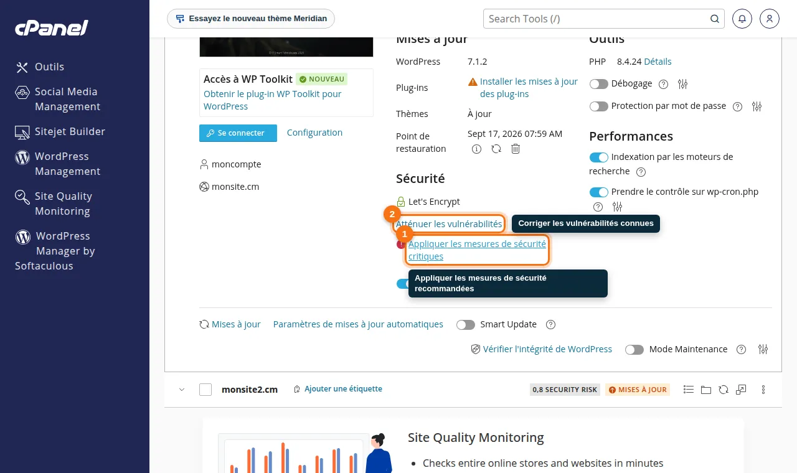Click the restore point refresh icon

[x=496, y=149]
